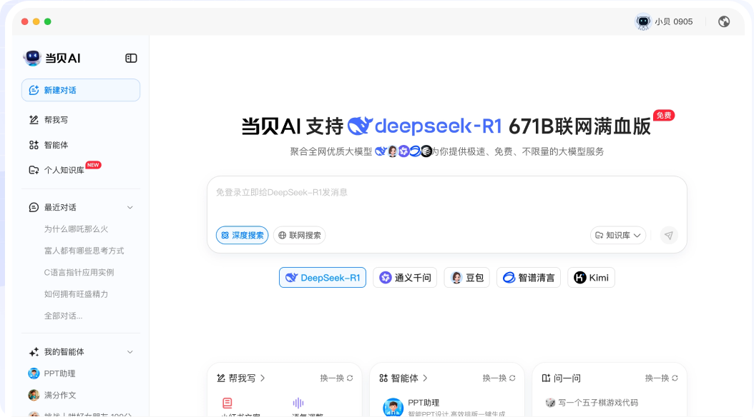This screenshot has height=417, width=754.
Task: Open chat 为什么哪吒那么火
Action: 76,229
